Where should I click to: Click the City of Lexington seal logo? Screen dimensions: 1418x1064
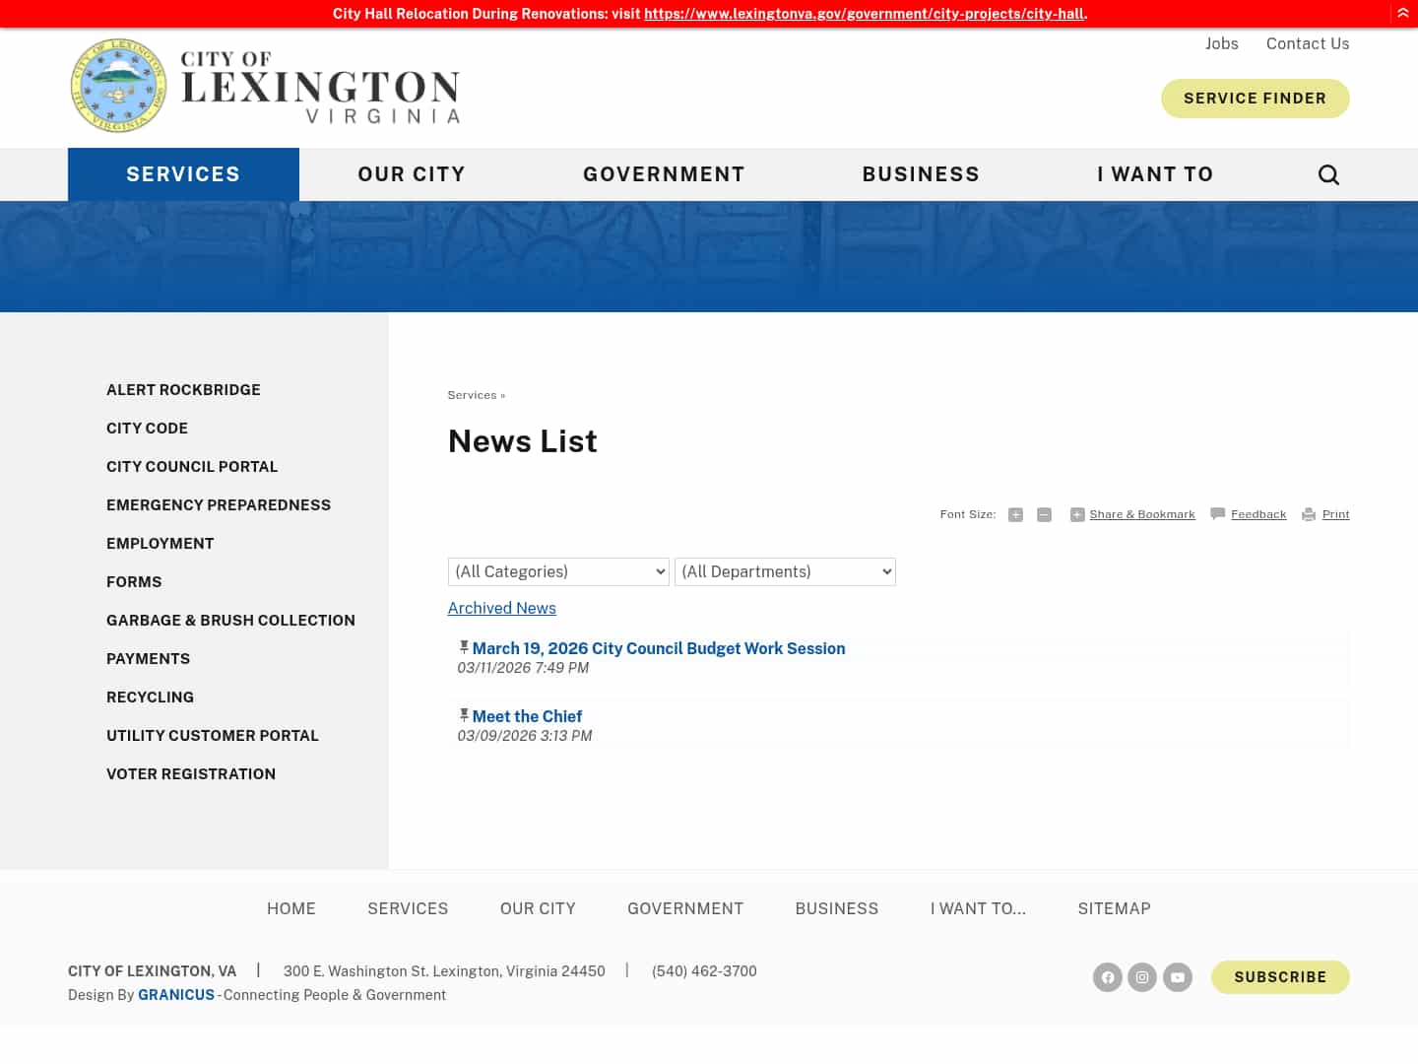click(118, 86)
